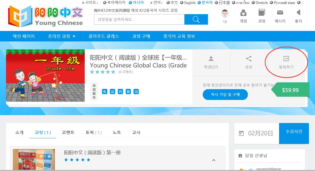This screenshot has width=315, height=171.
Task: Click the 第一册 textbook cover thumbnail
Action: (34, 159)
